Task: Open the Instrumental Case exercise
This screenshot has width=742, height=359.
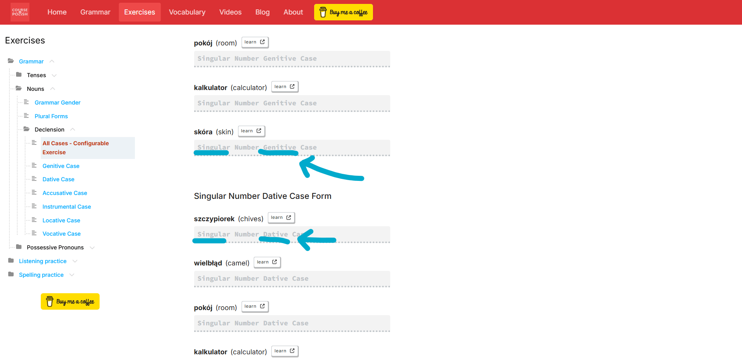Action: (66, 206)
